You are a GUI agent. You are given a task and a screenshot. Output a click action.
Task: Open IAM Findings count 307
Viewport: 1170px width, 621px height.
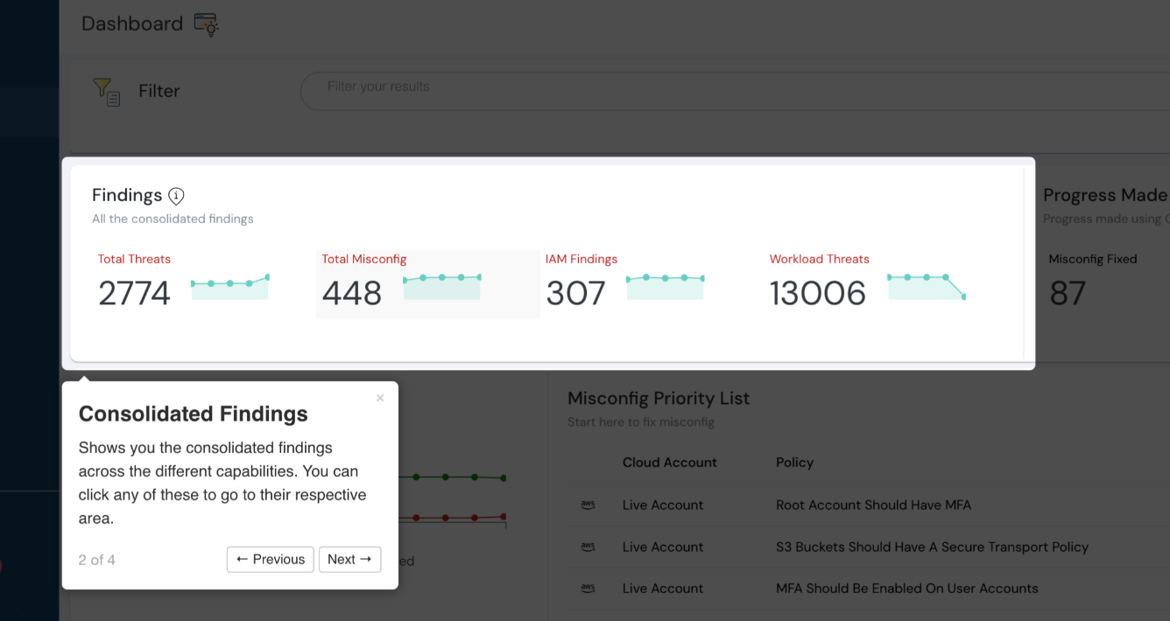point(575,294)
